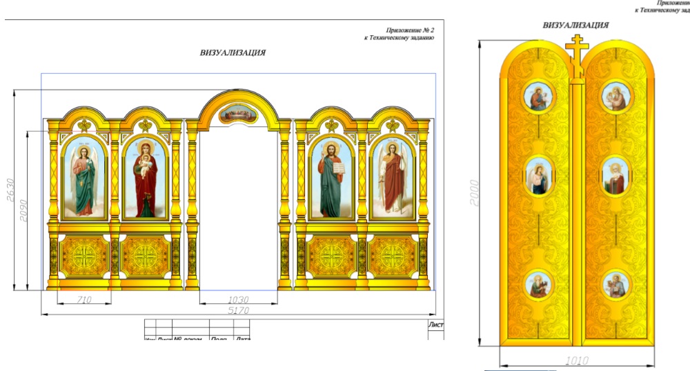Click the bottom medallion on the left gate leaf
Screen dimensions: 690x371
539,285
